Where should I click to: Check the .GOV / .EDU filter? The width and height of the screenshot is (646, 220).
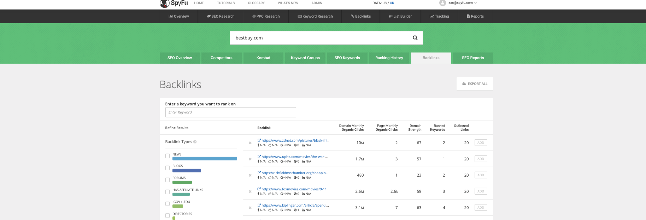pyautogui.click(x=168, y=204)
